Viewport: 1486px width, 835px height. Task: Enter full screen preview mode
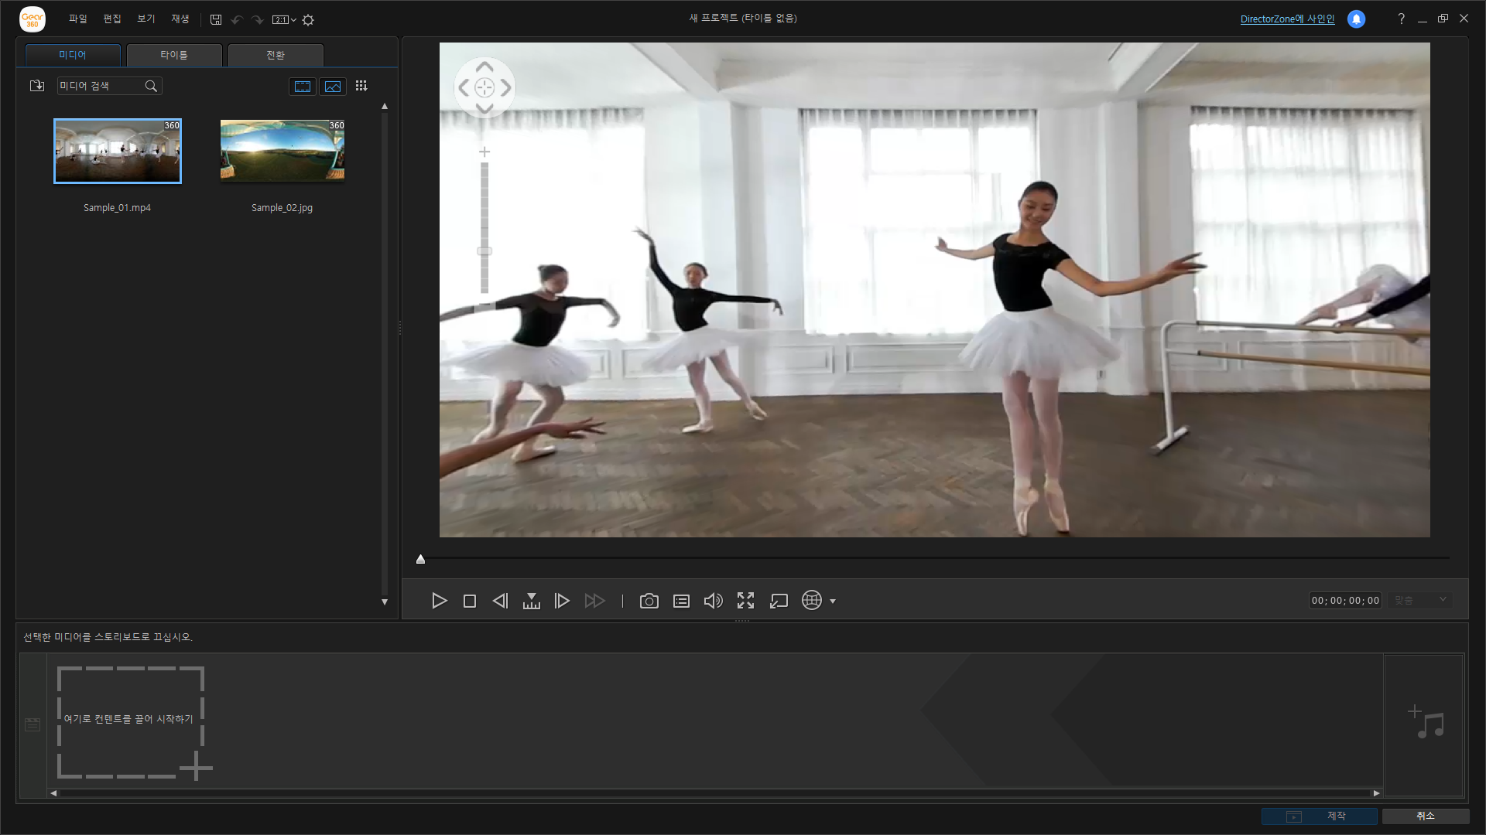coord(745,601)
